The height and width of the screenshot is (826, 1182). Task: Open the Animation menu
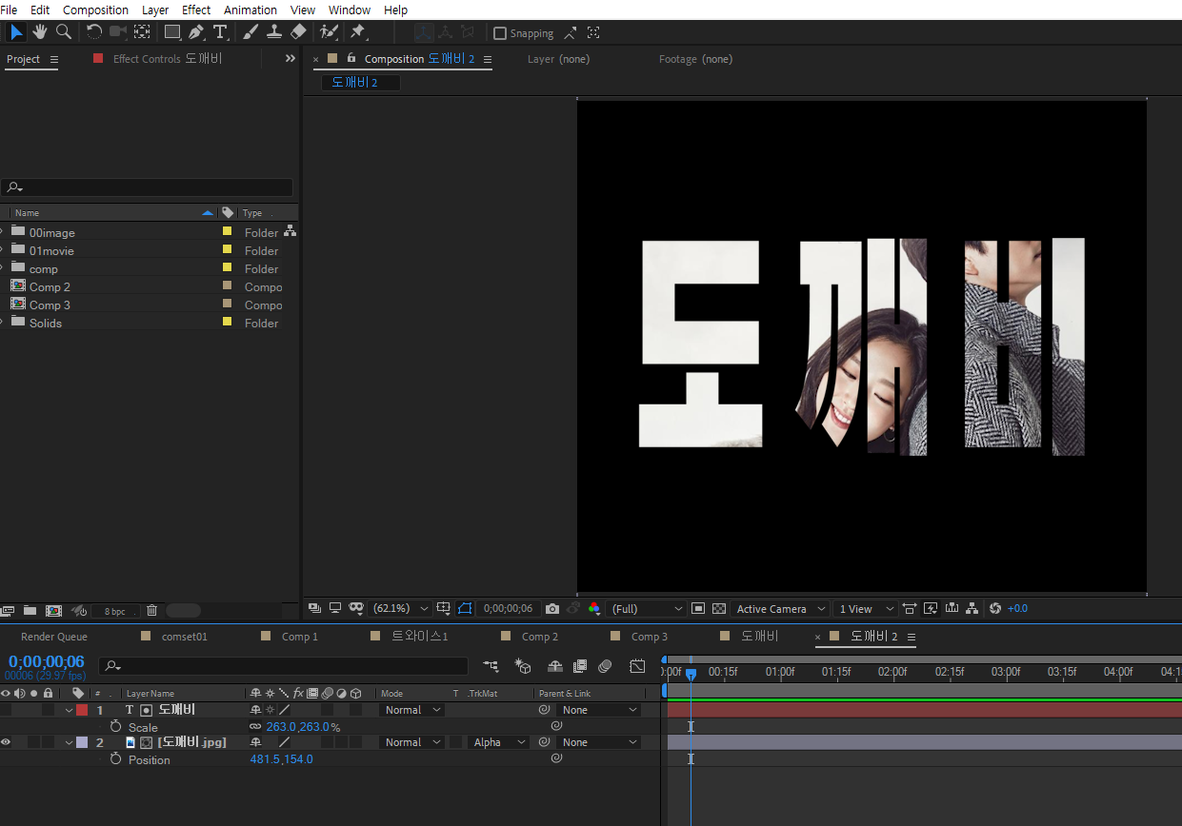click(250, 10)
